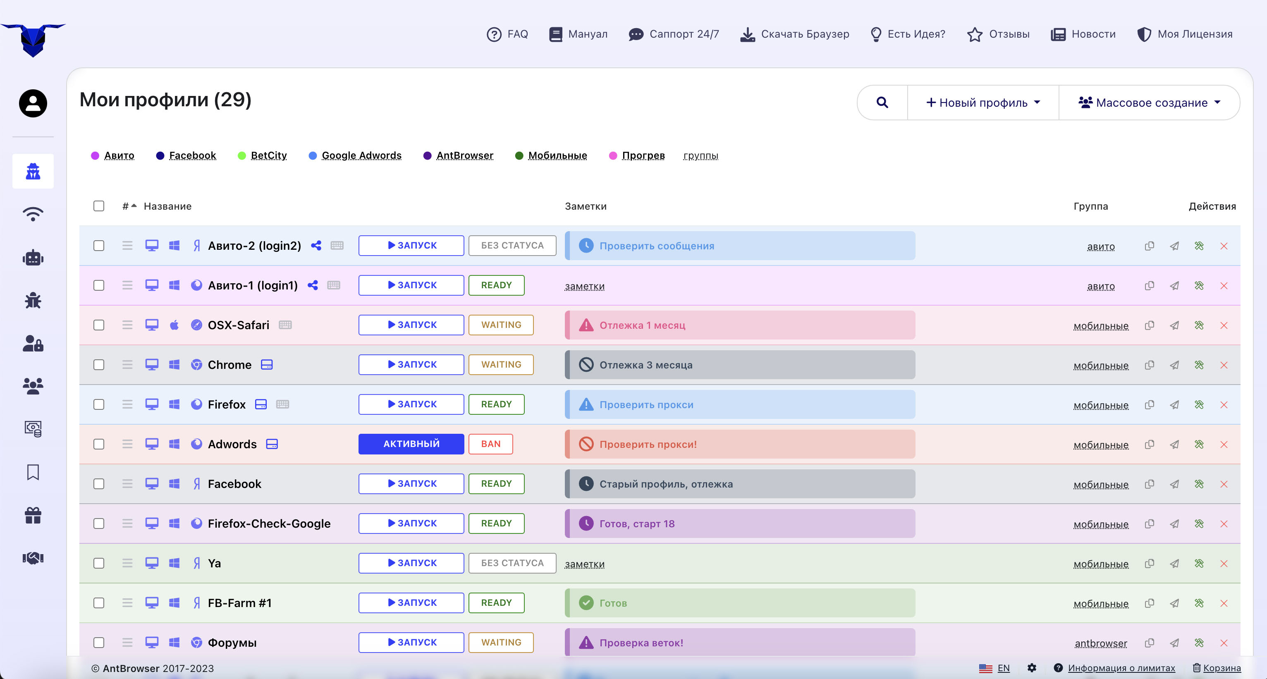Screen dimensions: 1267x679
Task: Open the proxy Wi-Fi icon in sidebar
Action: pos(33,214)
